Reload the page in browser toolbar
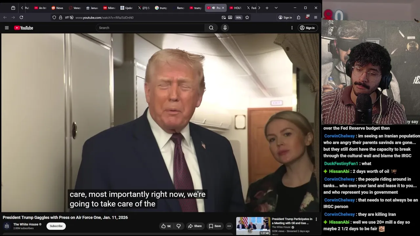This screenshot has height=236, width=420. 21,17
